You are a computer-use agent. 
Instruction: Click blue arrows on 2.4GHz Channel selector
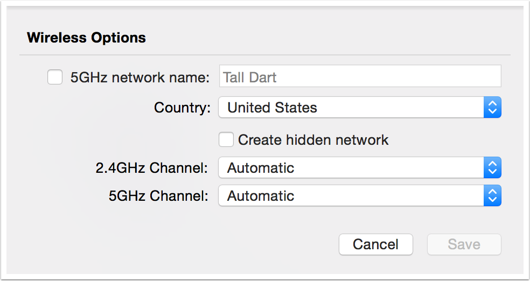[x=492, y=168]
